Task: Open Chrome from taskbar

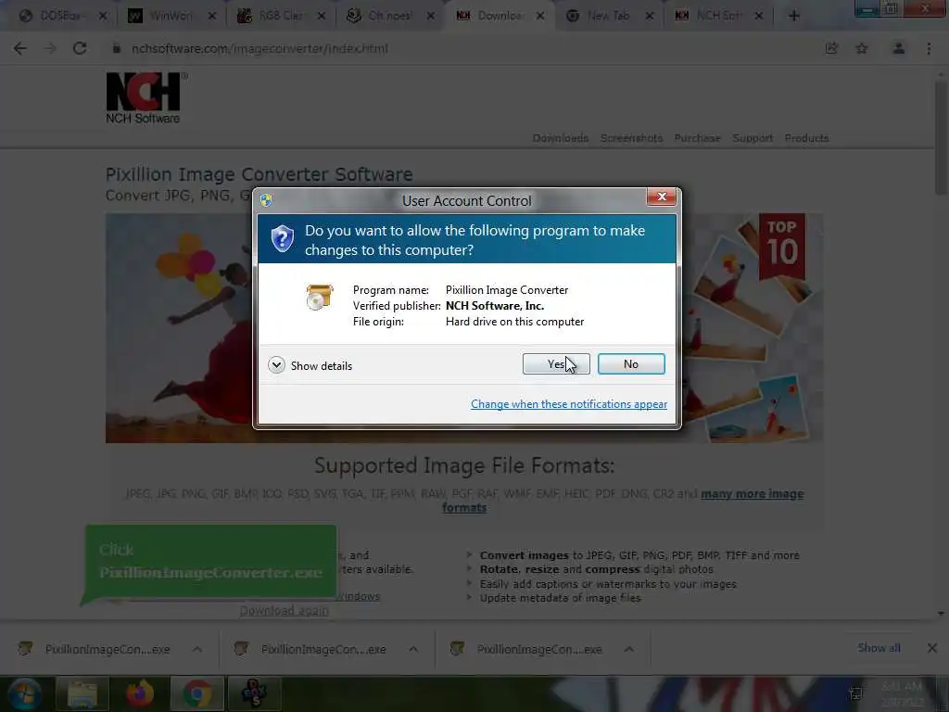Action: pos(197,693)
